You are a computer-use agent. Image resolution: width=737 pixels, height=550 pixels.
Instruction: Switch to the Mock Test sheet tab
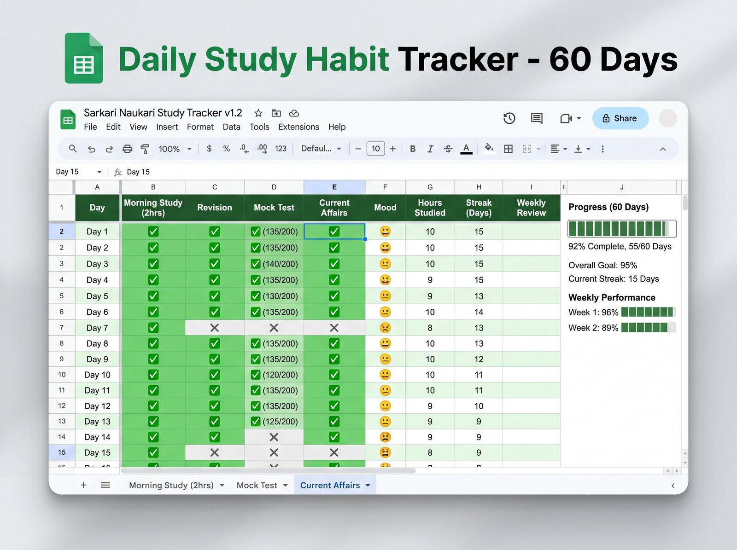(x=257, y=485)
